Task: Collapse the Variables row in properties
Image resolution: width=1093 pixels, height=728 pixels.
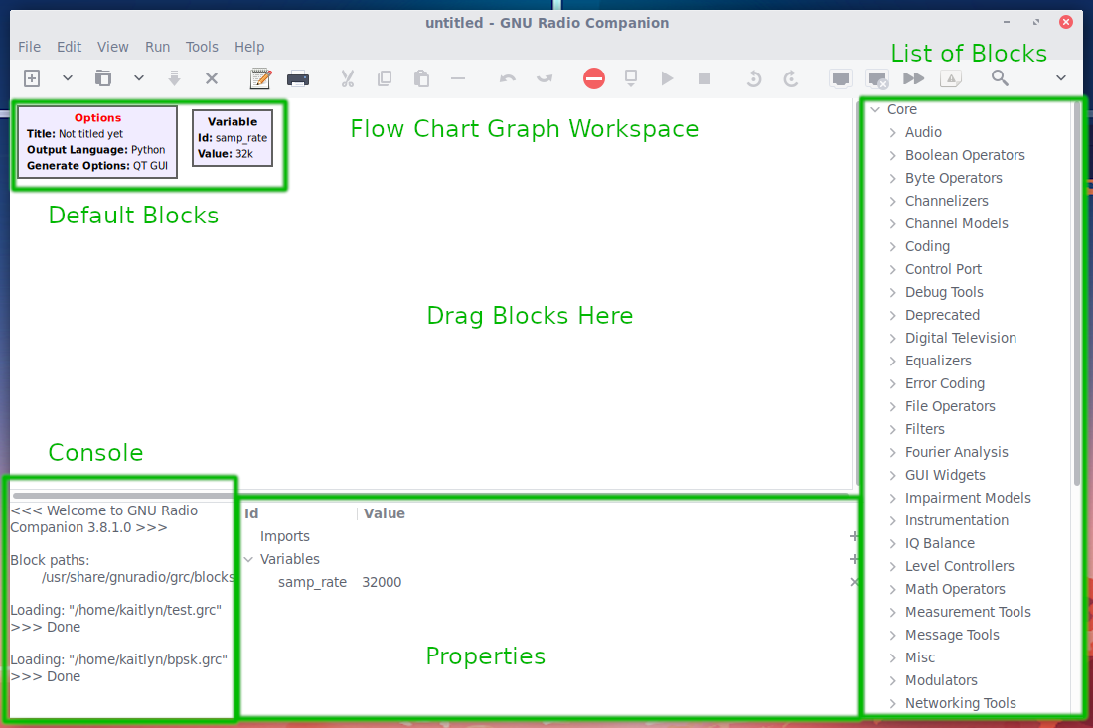Action: (248, 559)
